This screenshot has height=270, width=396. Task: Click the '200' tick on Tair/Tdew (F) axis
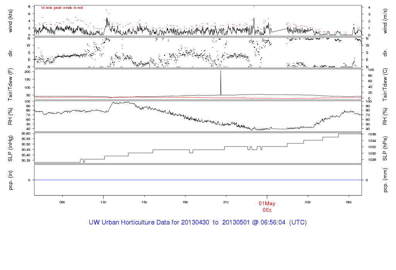pos(27,72)
